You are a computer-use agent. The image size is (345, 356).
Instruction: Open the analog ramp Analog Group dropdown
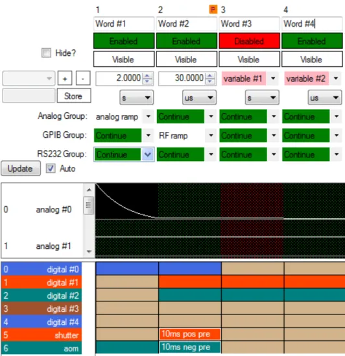tap(149, 116)
